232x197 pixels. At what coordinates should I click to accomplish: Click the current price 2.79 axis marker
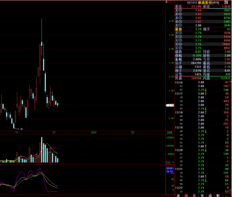click(170, 105)
